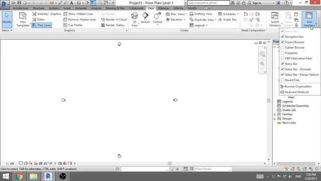Open Legends dropdown
This screenshot has height=181, width=321.
point(199,25)
